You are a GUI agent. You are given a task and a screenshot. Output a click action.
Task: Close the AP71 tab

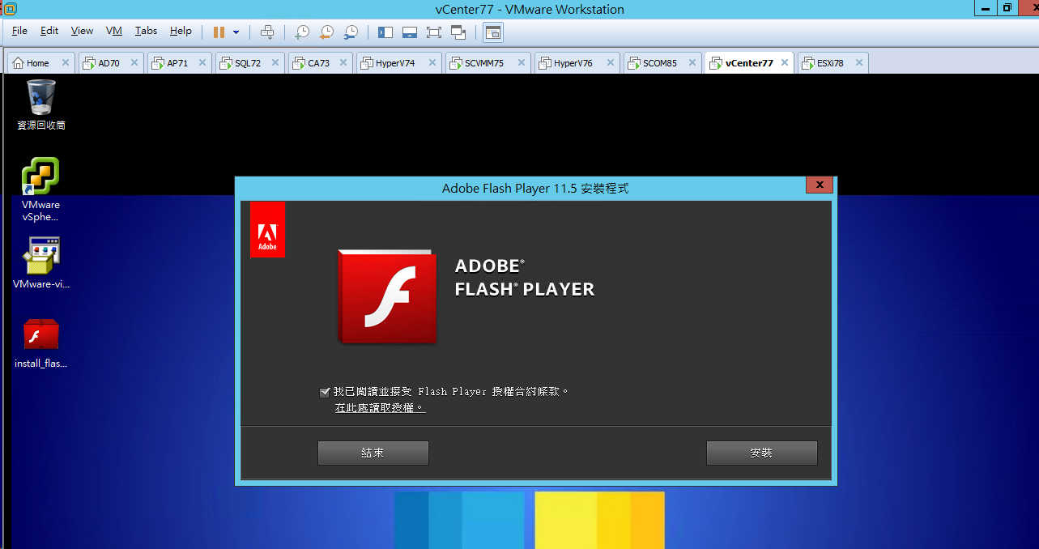tap(202, 62)
